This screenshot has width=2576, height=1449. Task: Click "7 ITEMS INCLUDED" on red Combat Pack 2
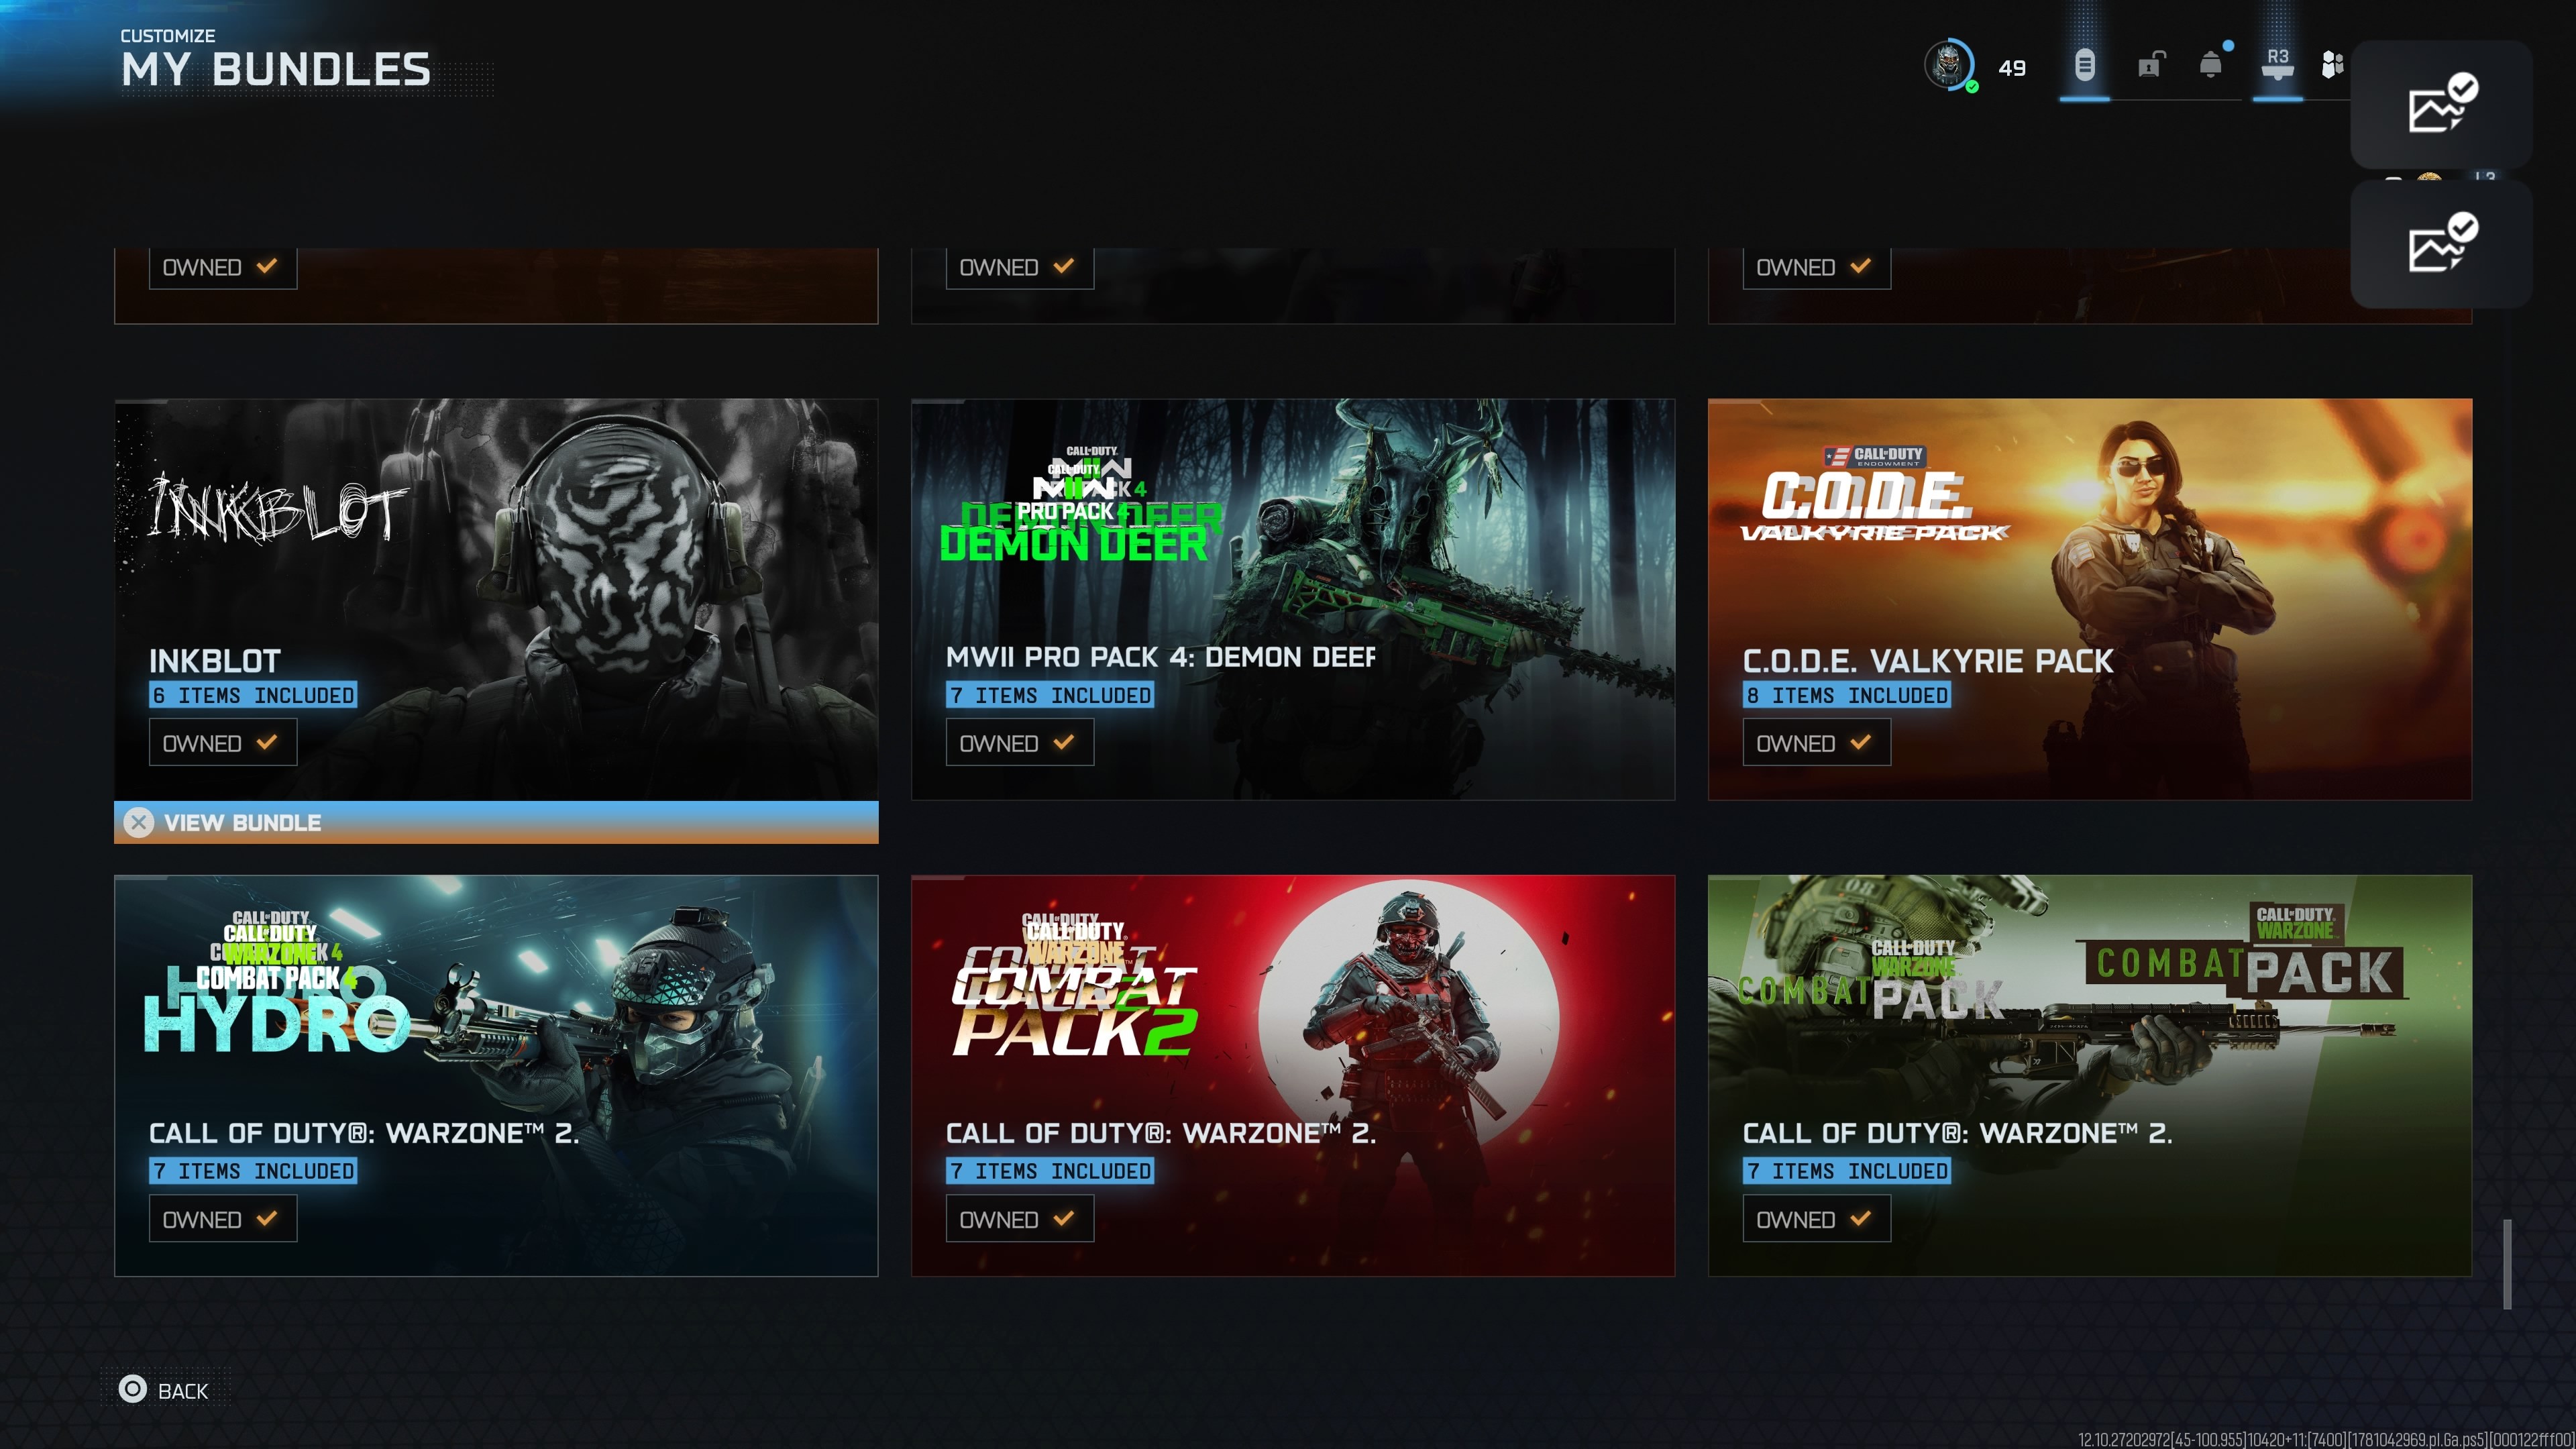1050,1171
